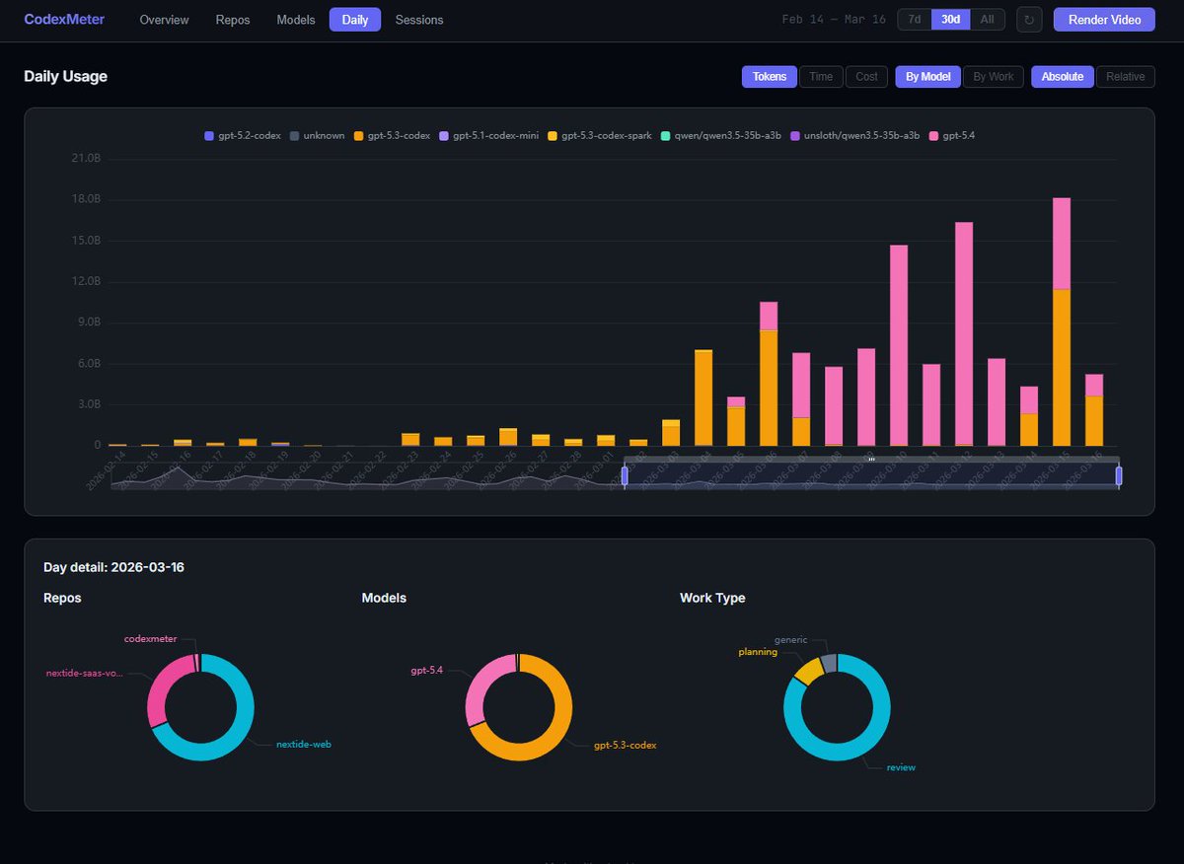Click the right zoom slider handle
The image size is (1184, 864).
point(1119,476)
